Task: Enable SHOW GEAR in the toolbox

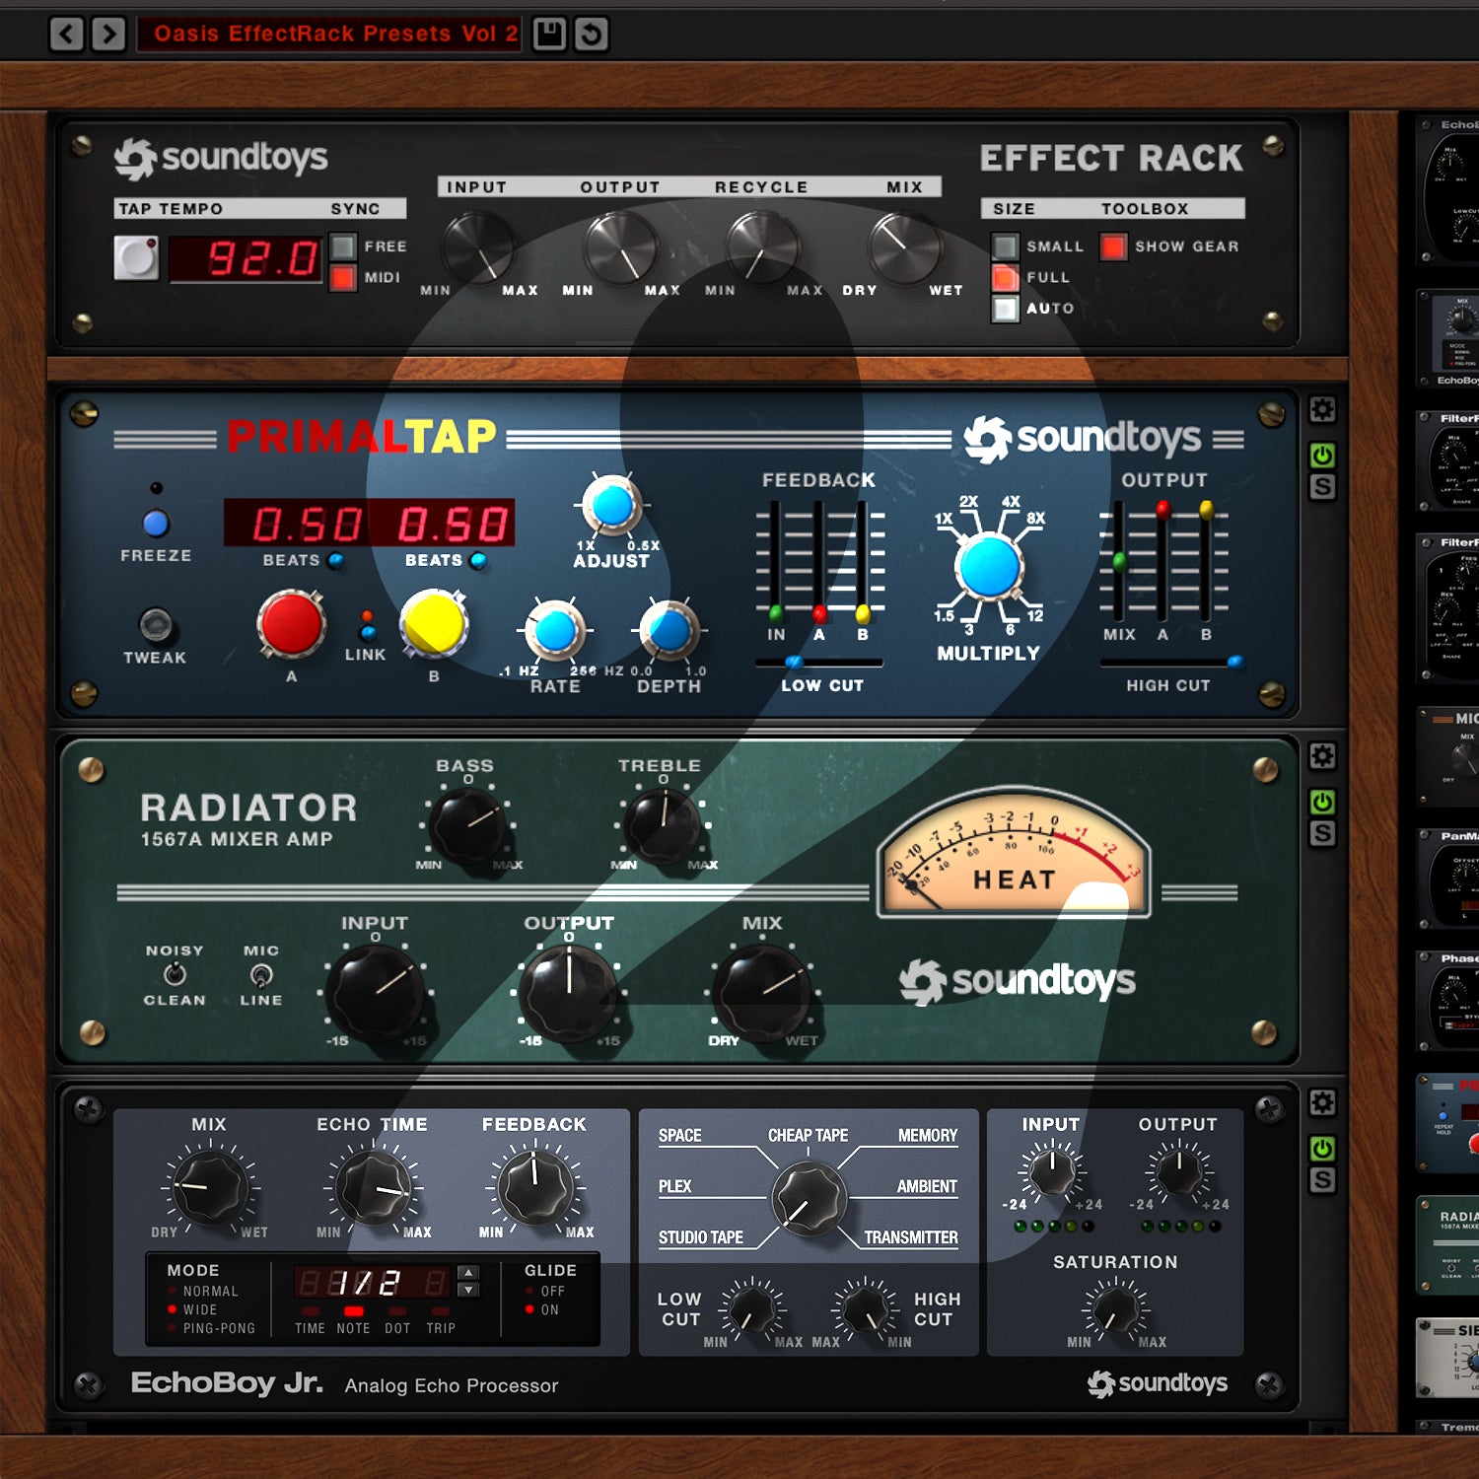Action: tap(1114, 246)
